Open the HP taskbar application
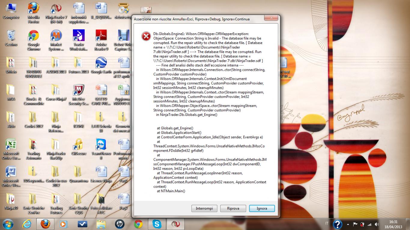410x230 pixels. point(120,224)
